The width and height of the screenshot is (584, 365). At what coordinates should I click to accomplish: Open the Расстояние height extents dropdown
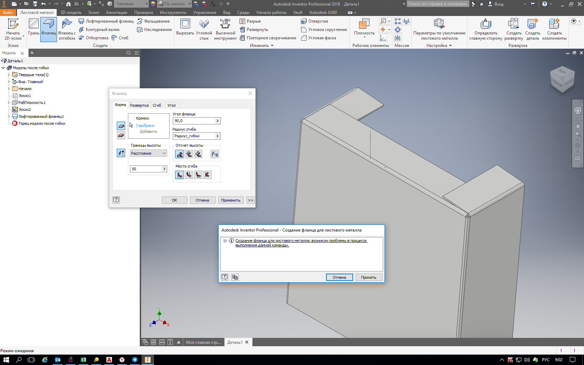[x=148, y=153]
